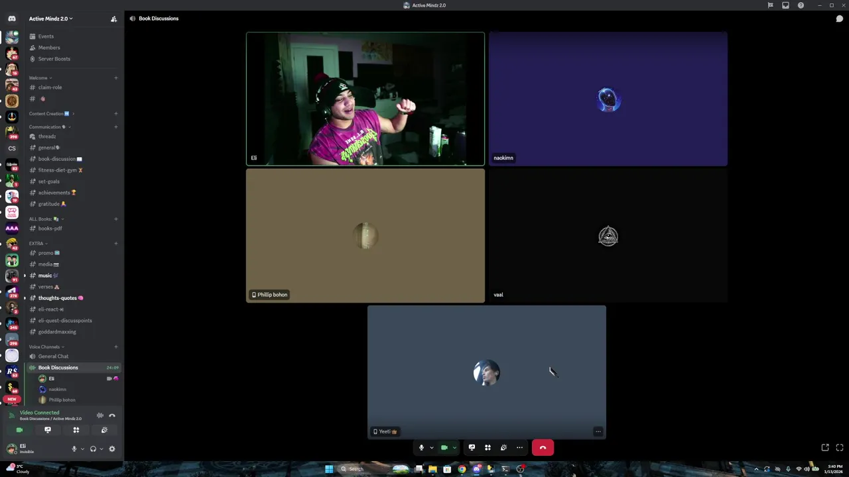Join the General Chat voice channel
849x477 pixels.
[x=53, y=356]
